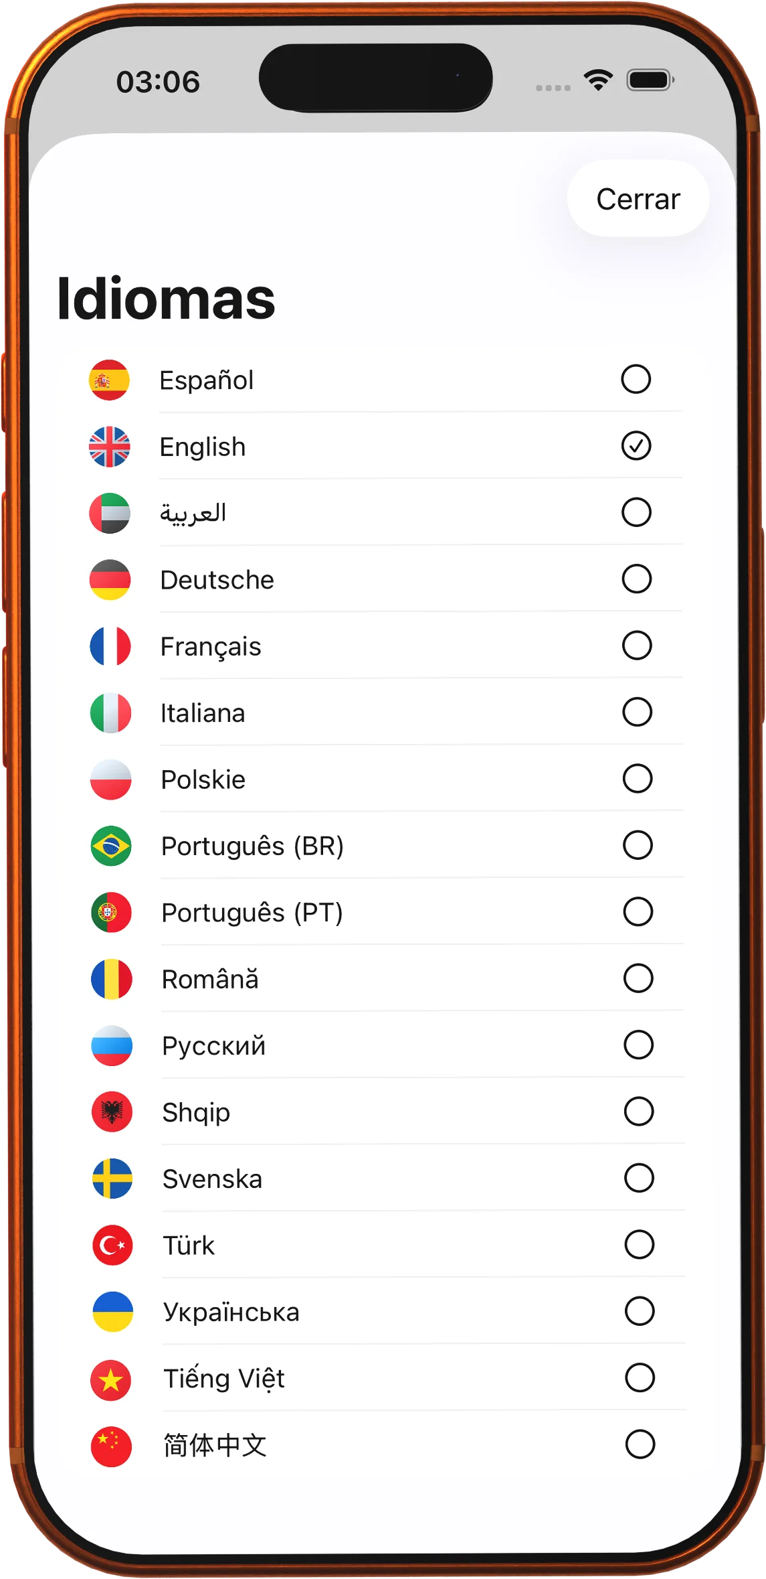Select the Español radio button
The image size is (766, 1579).
[x=636, y=379]
